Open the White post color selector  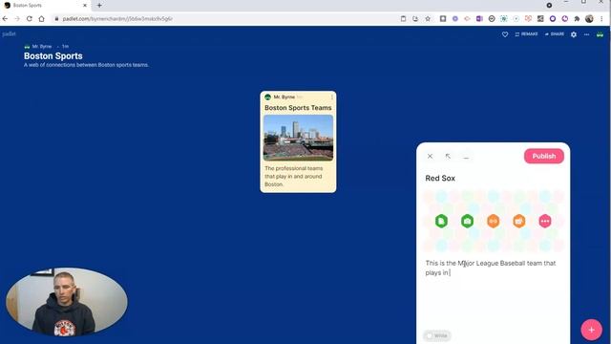(x=437, y=335)
